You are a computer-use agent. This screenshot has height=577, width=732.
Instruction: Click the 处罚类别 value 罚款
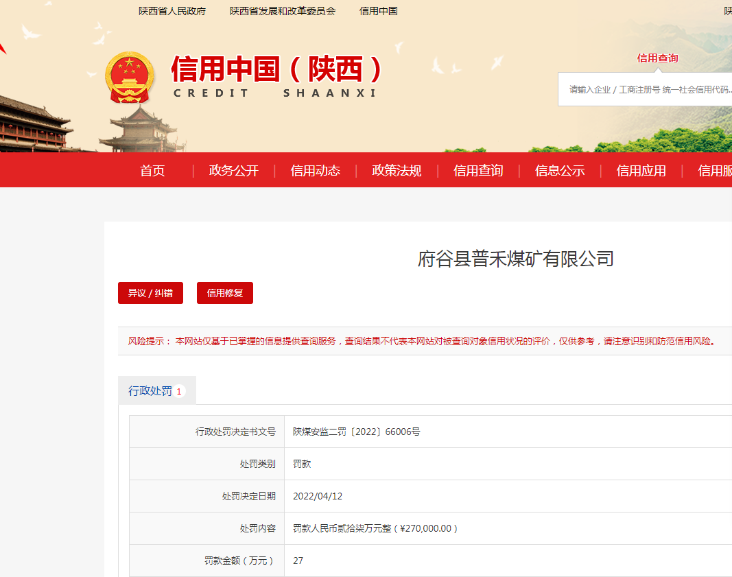(x=302, y=464)
